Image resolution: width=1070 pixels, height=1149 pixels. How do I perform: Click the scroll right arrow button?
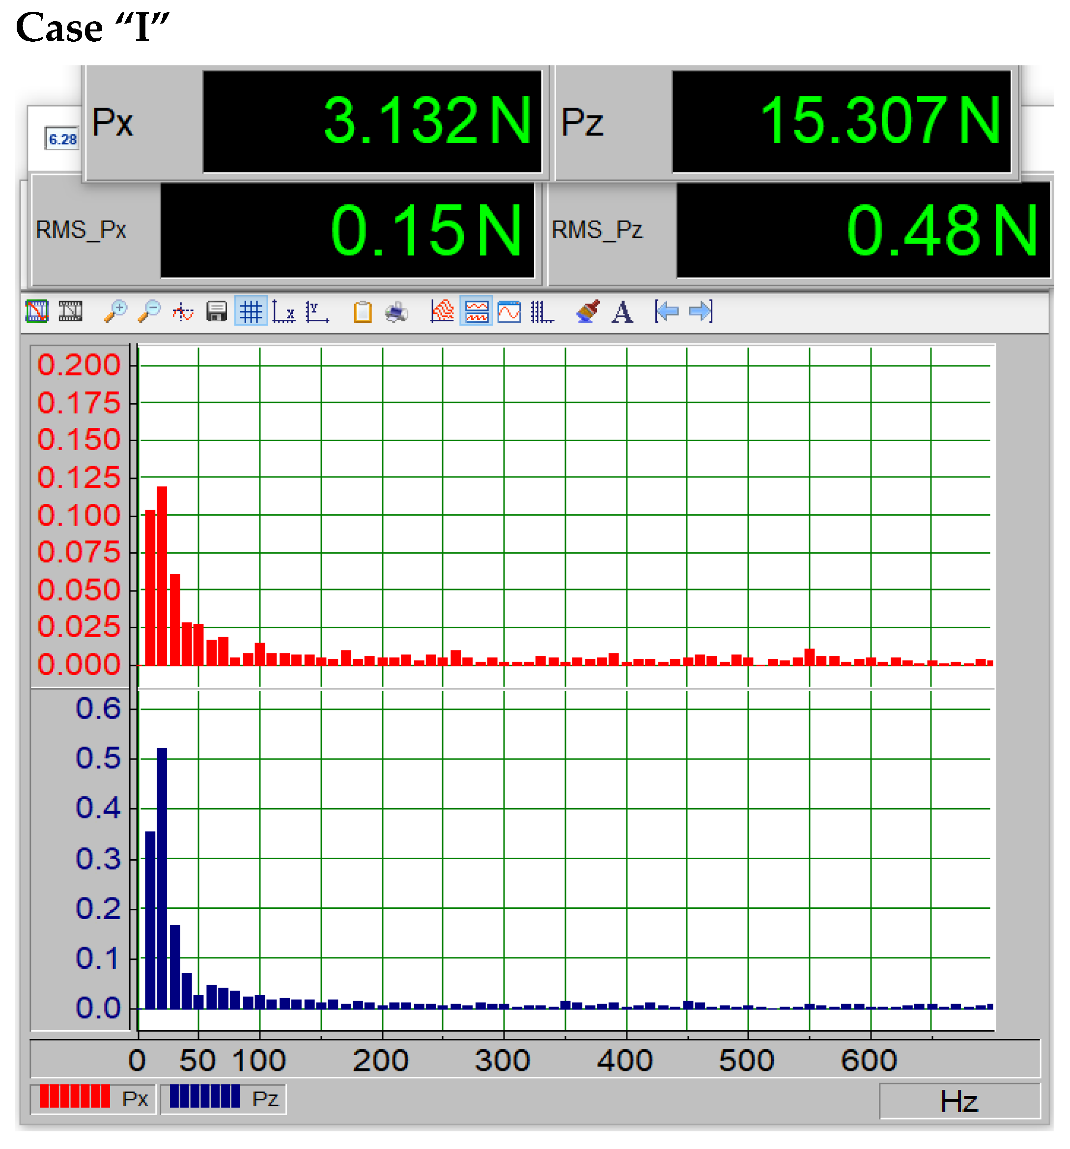click(x=701, y=312)
